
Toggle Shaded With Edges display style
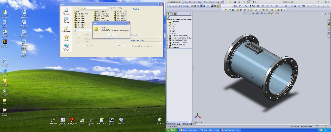point(201,6)
